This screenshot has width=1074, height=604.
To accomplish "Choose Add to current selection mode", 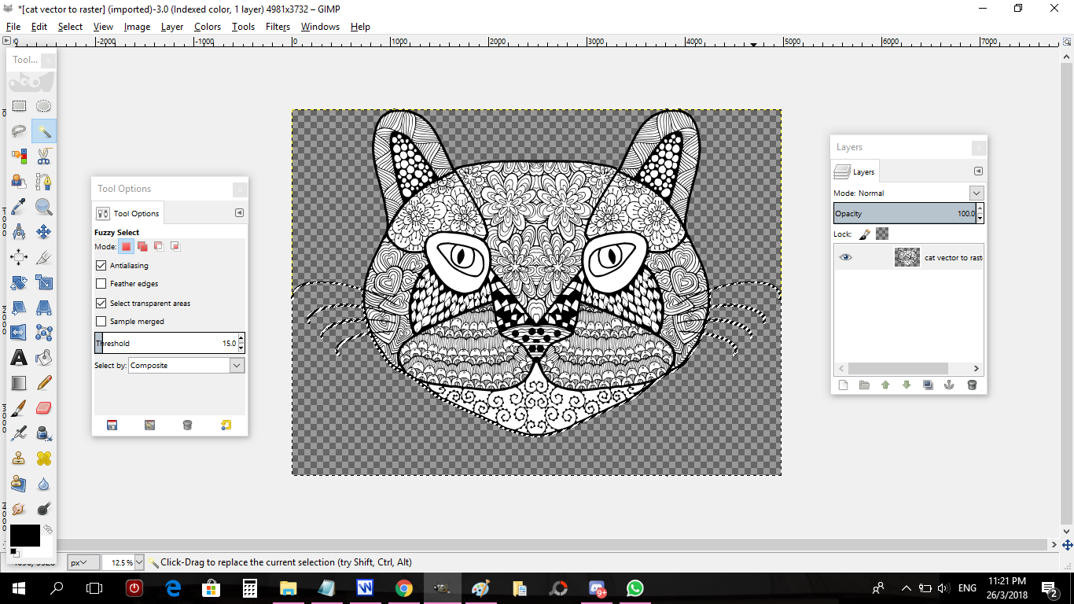I will pyautogui.click(x=142, y=246).
